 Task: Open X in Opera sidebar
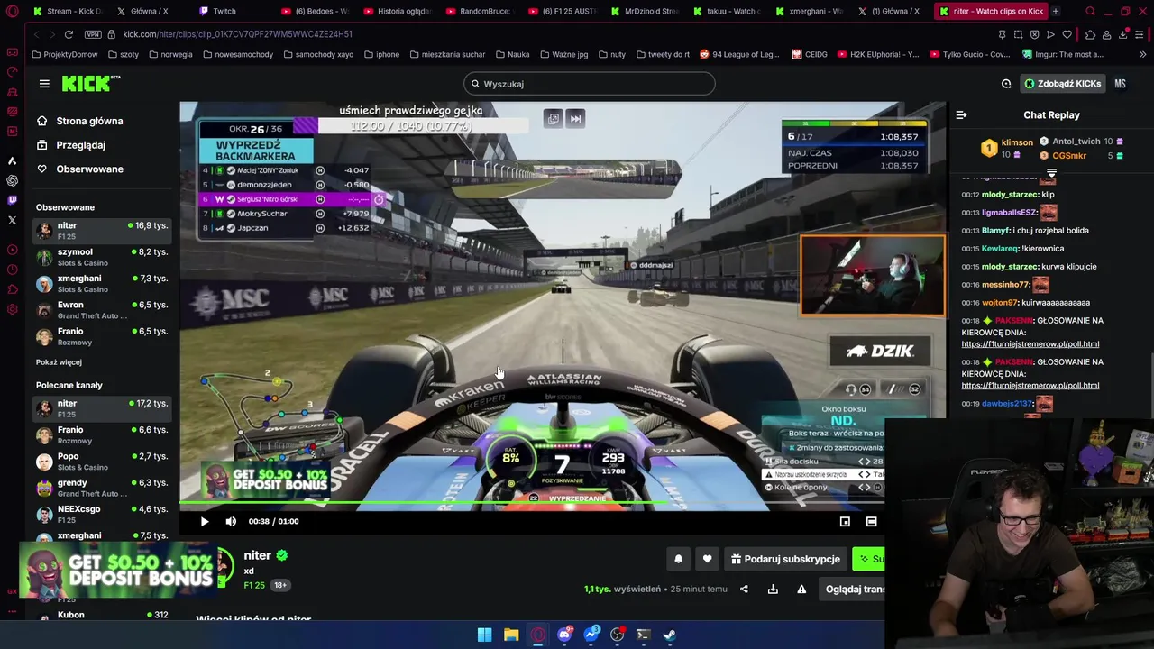point(12,220)
